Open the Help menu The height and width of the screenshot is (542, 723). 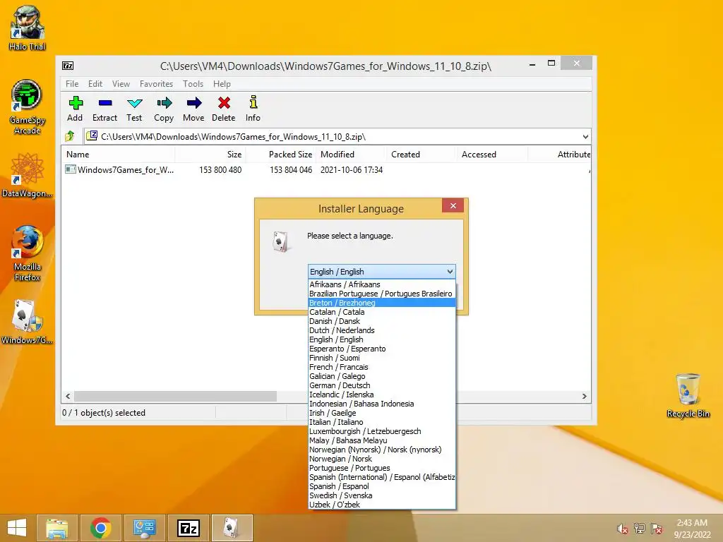[222, 84]
